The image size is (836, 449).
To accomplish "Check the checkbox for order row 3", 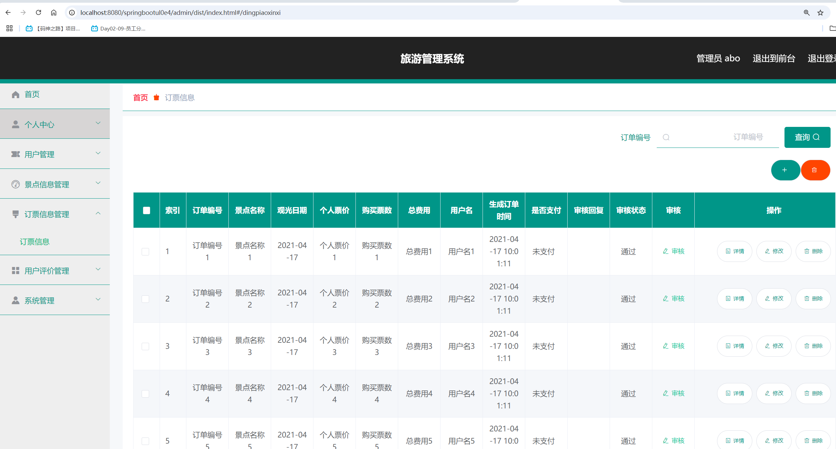I will click(146, 346).
